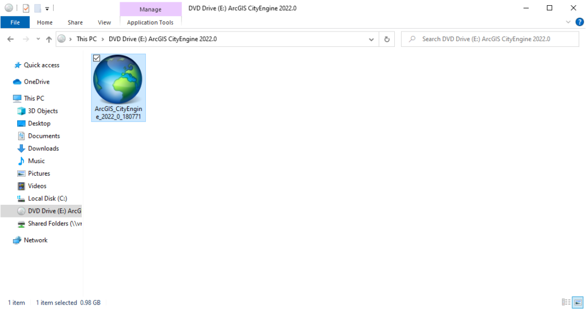This screenshot has height=309, width=586.
Task: Switch to Details view in status bar
Action: (566, 302)
